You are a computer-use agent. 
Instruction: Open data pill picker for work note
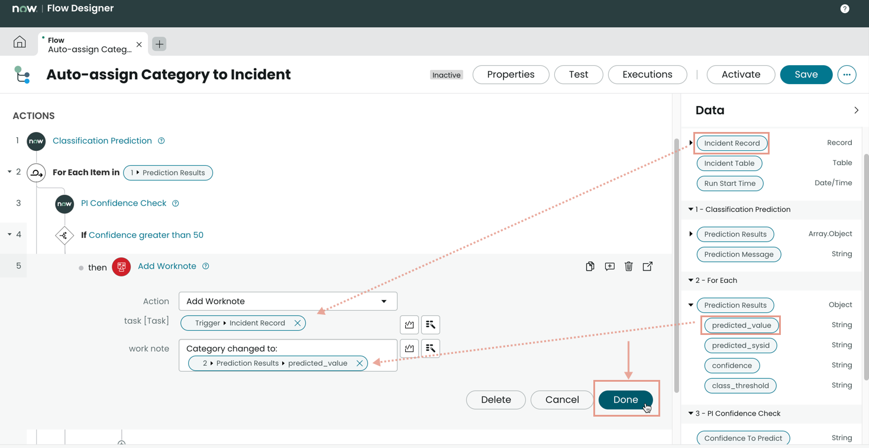pos(431,348)
